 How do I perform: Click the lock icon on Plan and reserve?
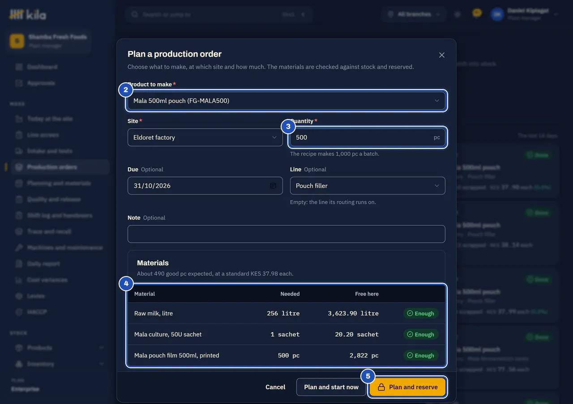[381, 387]
